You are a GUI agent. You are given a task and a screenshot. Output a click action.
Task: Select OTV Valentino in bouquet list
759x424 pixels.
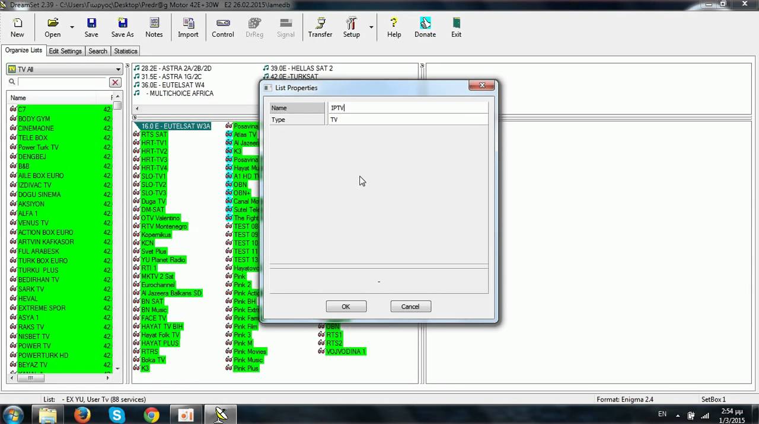(x=160, y=218)
